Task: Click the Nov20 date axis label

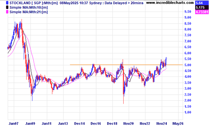Action: 128,124
